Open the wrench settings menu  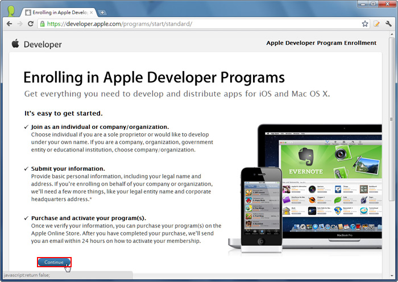point(388,24)
